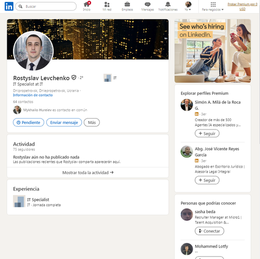Viewport: 260px width, 259px height.
Task: Follow Simón A. Milá with Seguir button
Action: [207, 134]
